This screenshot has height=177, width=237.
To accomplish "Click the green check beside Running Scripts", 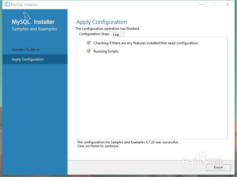I will pos(89,51).
